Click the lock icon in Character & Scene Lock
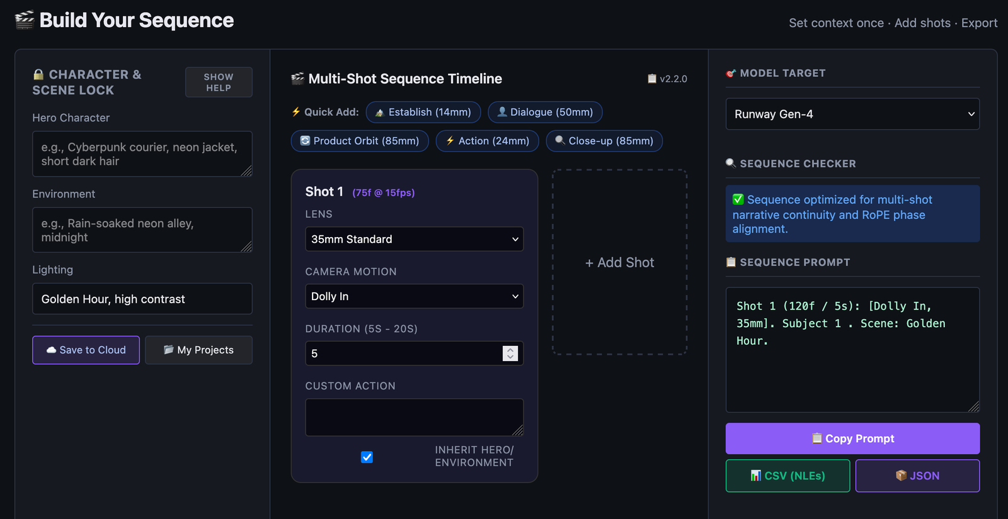 [x=38, y=74]
